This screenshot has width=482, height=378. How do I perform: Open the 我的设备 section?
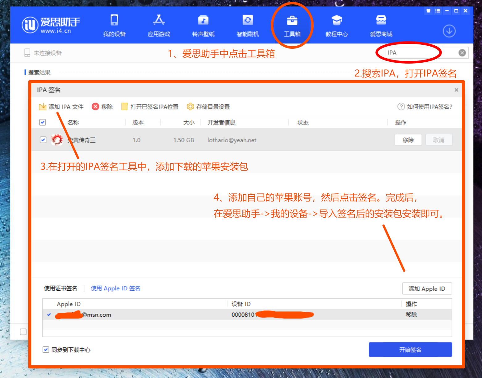click(x=114, y=26)
